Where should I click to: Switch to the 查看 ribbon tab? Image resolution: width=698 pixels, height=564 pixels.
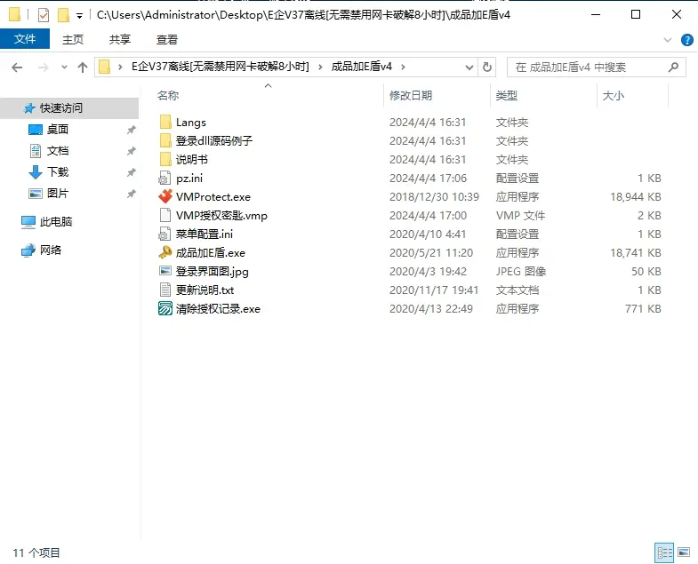click(x=167, y=39)
